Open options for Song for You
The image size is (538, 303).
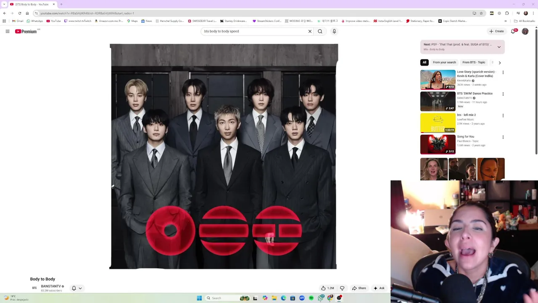coord(503,137)
